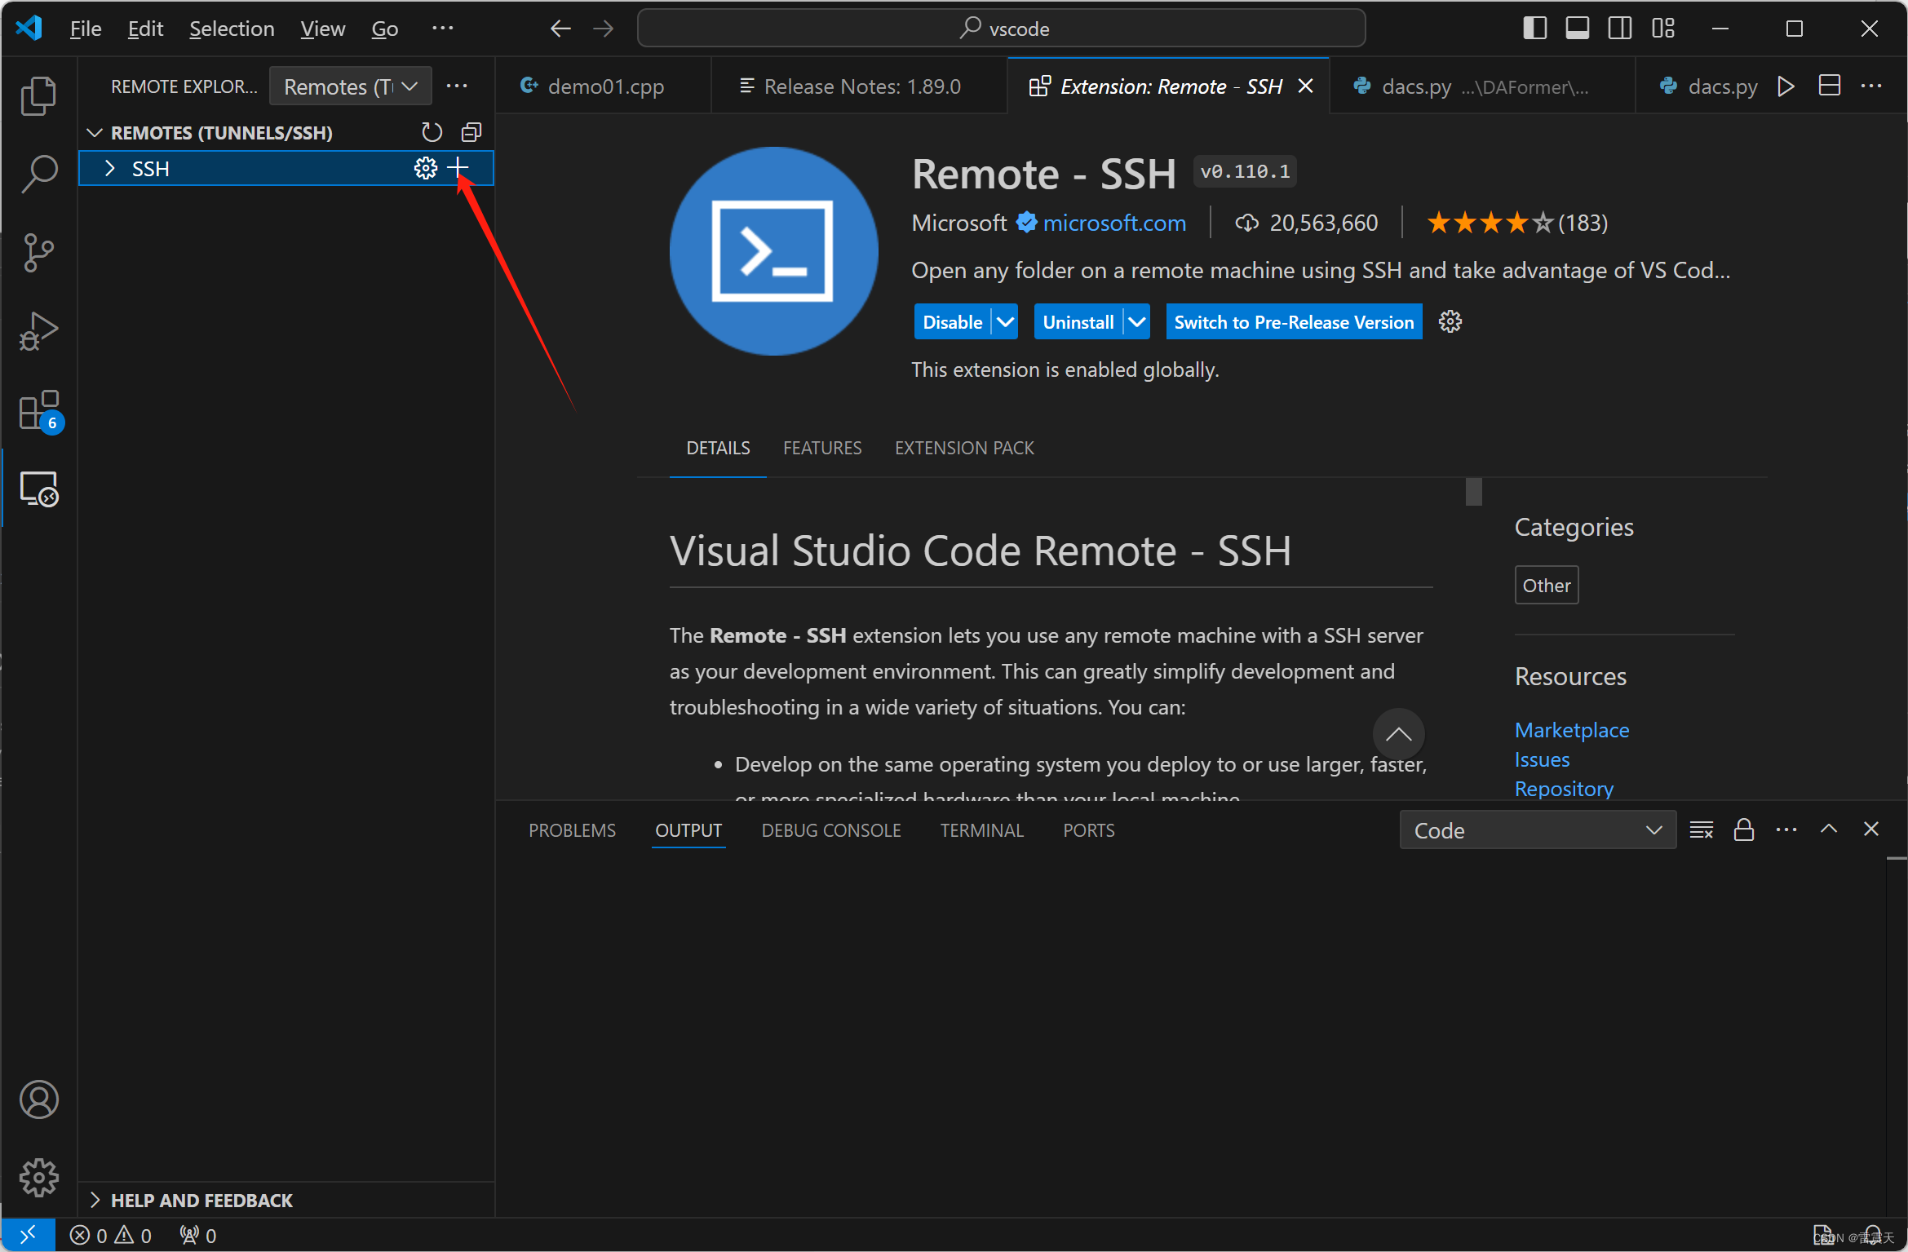Switch to Terminal panel tab
The height and width of the screenshot is (1252, 1908).
tap(981, 830)
